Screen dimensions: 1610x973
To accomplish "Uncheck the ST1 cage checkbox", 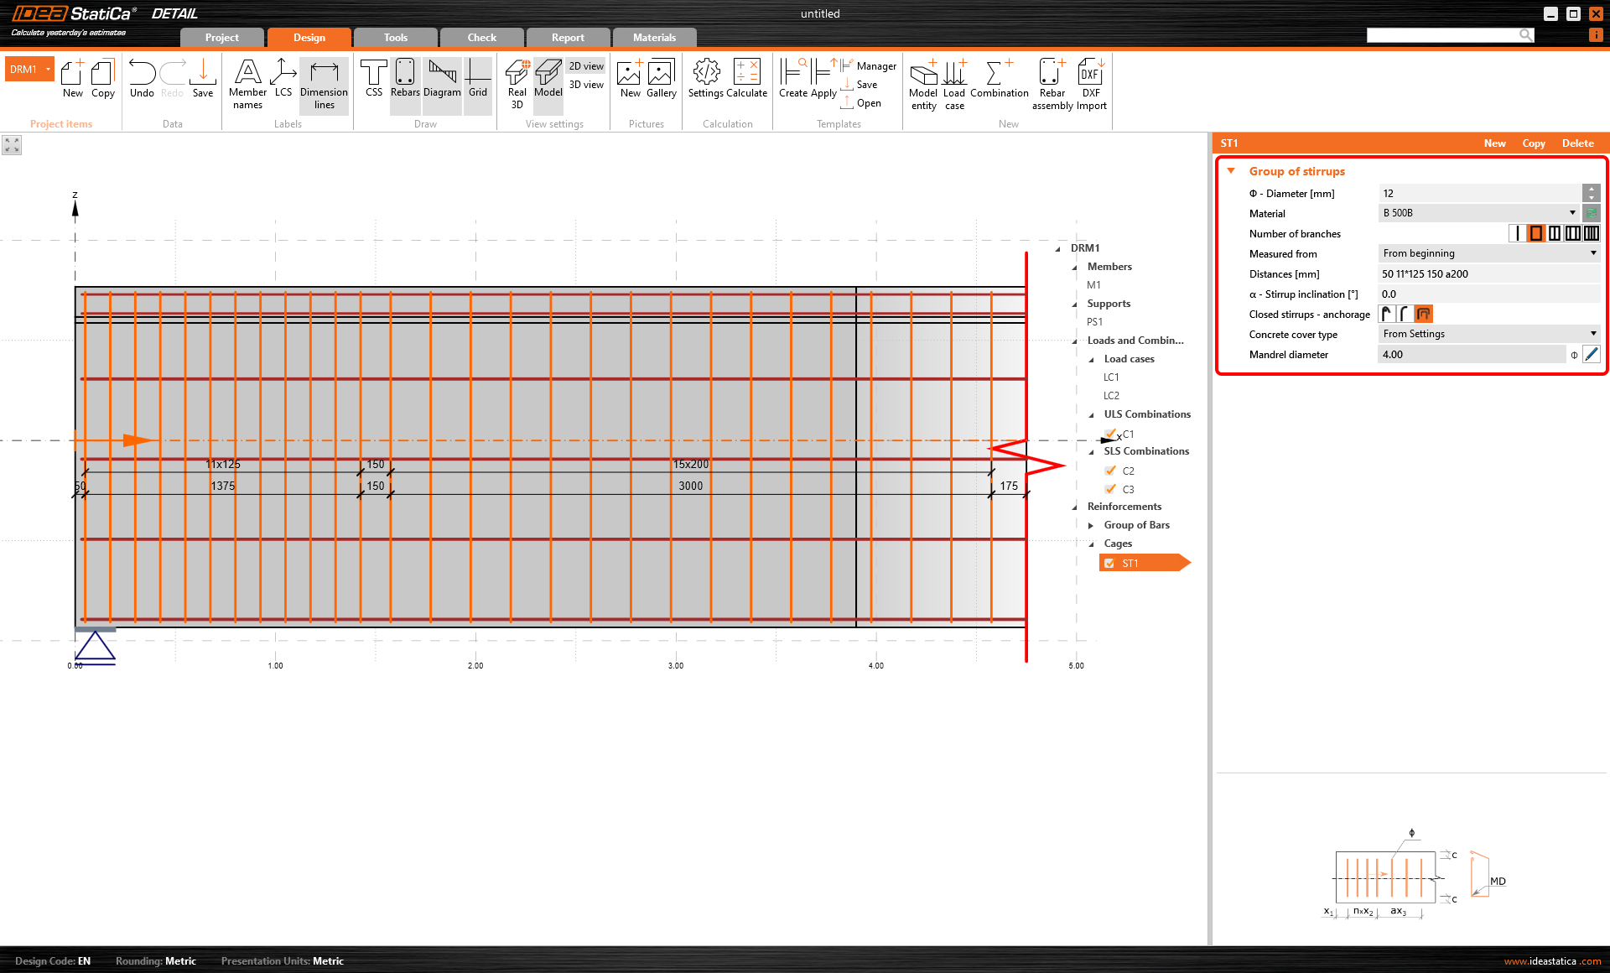I will point(1110,564).
